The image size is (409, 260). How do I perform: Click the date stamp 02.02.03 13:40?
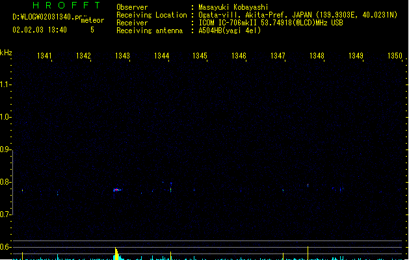[40, 30]
